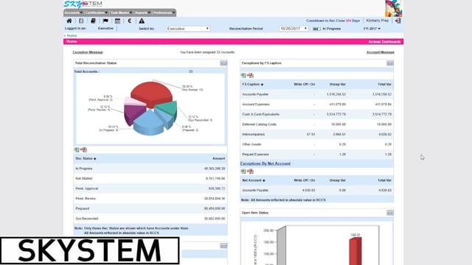Viewport: 472px width, 265px height.
Task: Open the Reconciliation Period date dropdown
Action: pyautogui.click(x=294, y=29)
